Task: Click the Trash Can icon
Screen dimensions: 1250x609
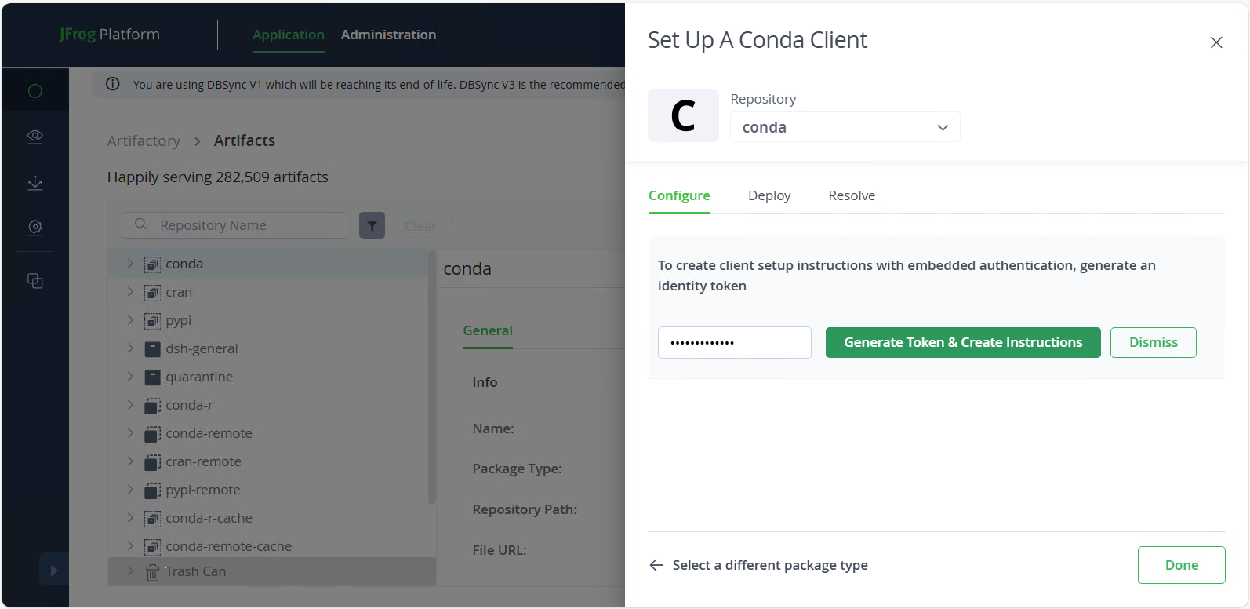Action: [x=153, y=572]
